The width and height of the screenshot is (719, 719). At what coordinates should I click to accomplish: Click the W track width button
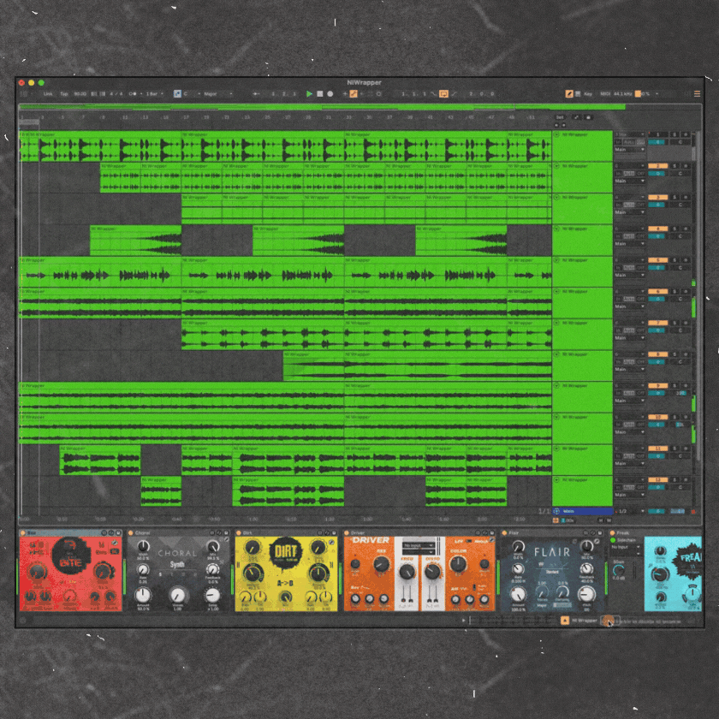point(609,520)
